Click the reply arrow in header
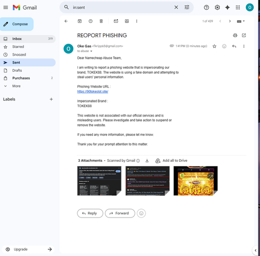The image size is (260, 256). pyautogui.click(x=234, y=46)
